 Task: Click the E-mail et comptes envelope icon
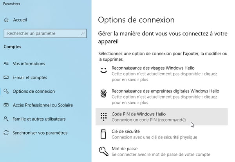pos(6,77)
